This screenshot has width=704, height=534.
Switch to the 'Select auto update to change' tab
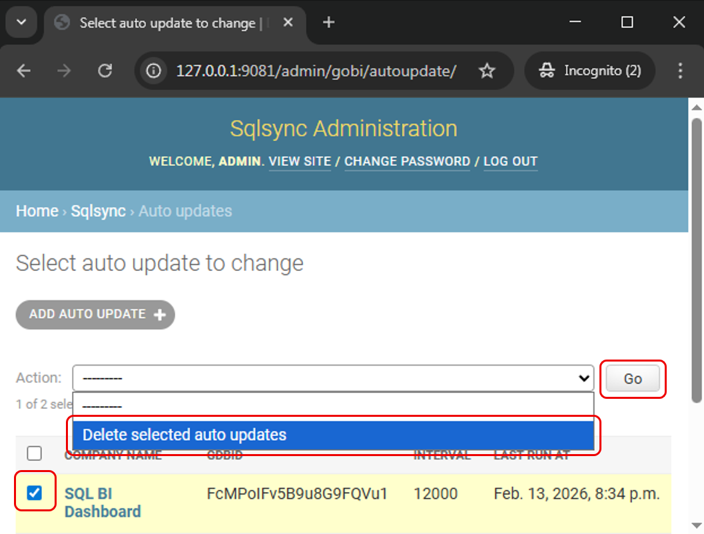click(167, 22)
